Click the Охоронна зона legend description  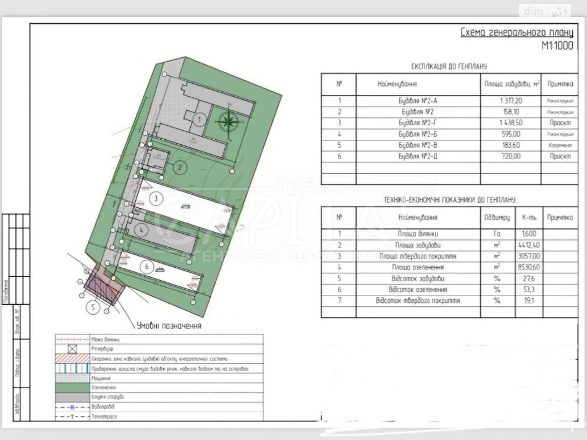(160, 359)
